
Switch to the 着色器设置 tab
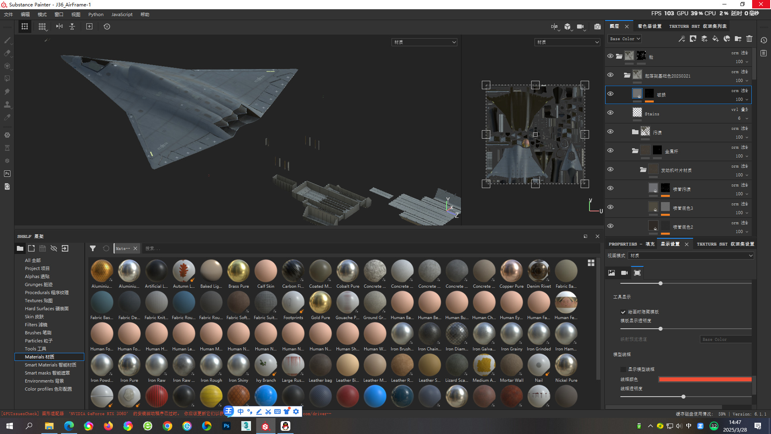pyautogui.click(x=649, y=26)
